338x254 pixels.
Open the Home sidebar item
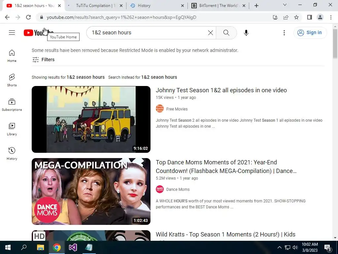12,56
